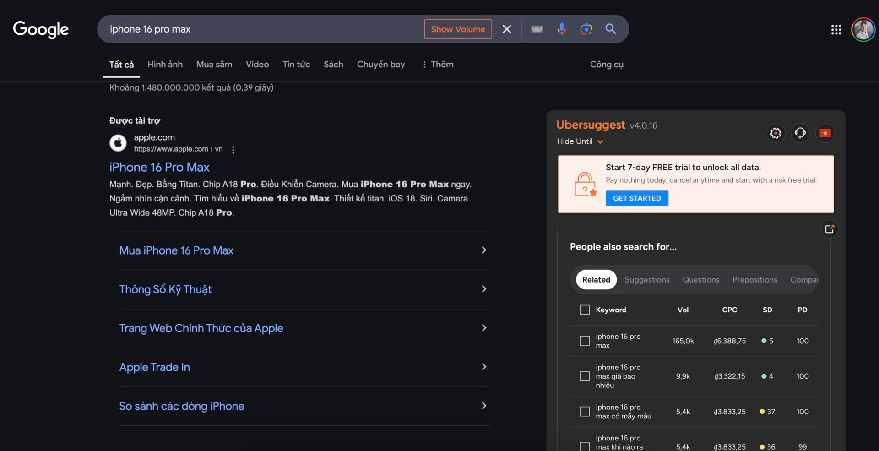Open the on-screen keyboard icon
This screenshot has height=451, width=879.
tap(537, 29)
